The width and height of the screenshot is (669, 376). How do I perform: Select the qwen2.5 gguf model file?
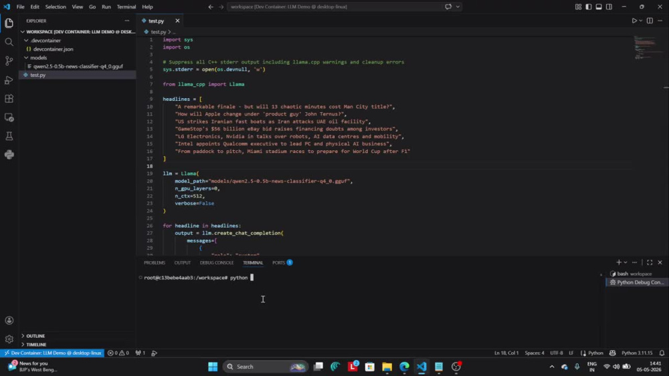(x=78, y=66)
